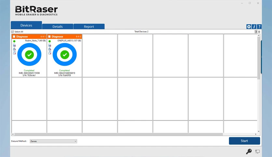
Task: Uncheck the Redmi_Note_7 Diagnose checkbox
Action: (14, 37)
